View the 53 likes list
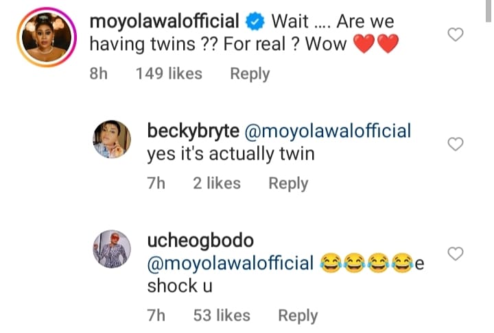Screen dimensions: 494x333 tap(221, 316)
